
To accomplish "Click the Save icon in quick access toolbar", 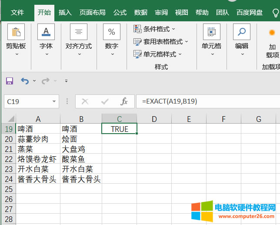I will [10, 81].
